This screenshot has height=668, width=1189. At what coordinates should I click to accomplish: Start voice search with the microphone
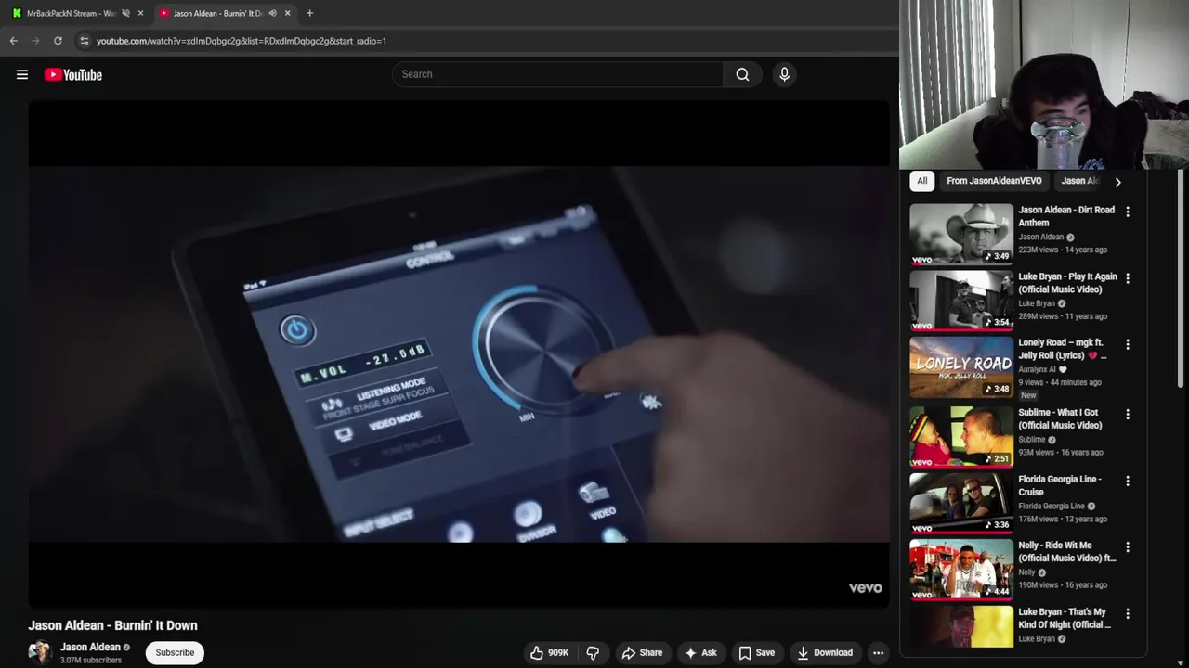[x=784, y=74]
